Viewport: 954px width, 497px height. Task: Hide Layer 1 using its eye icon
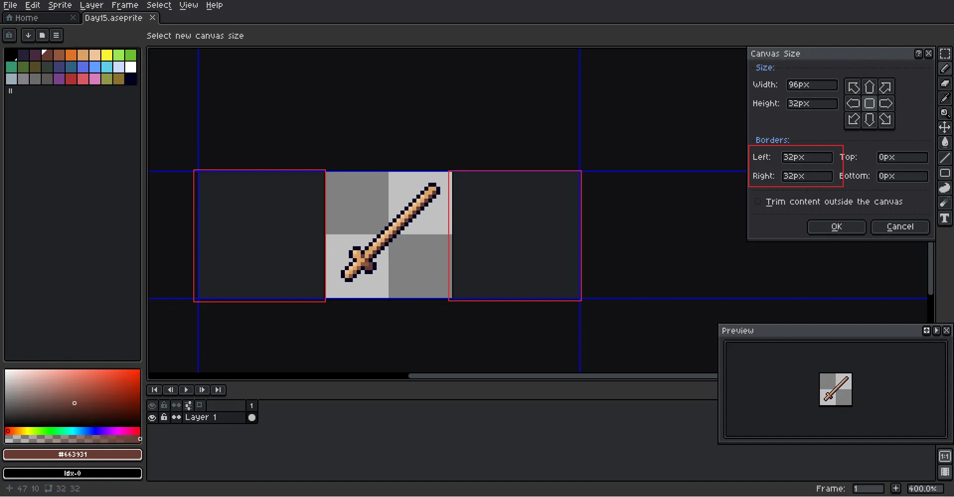[x=152, y=418]
